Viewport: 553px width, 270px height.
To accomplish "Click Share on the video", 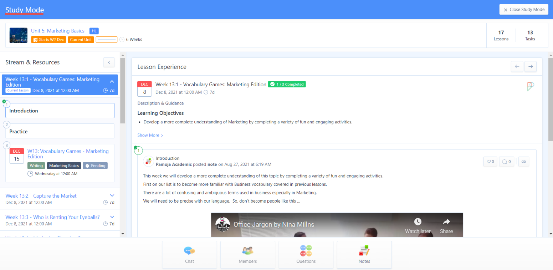I will 446,226.
